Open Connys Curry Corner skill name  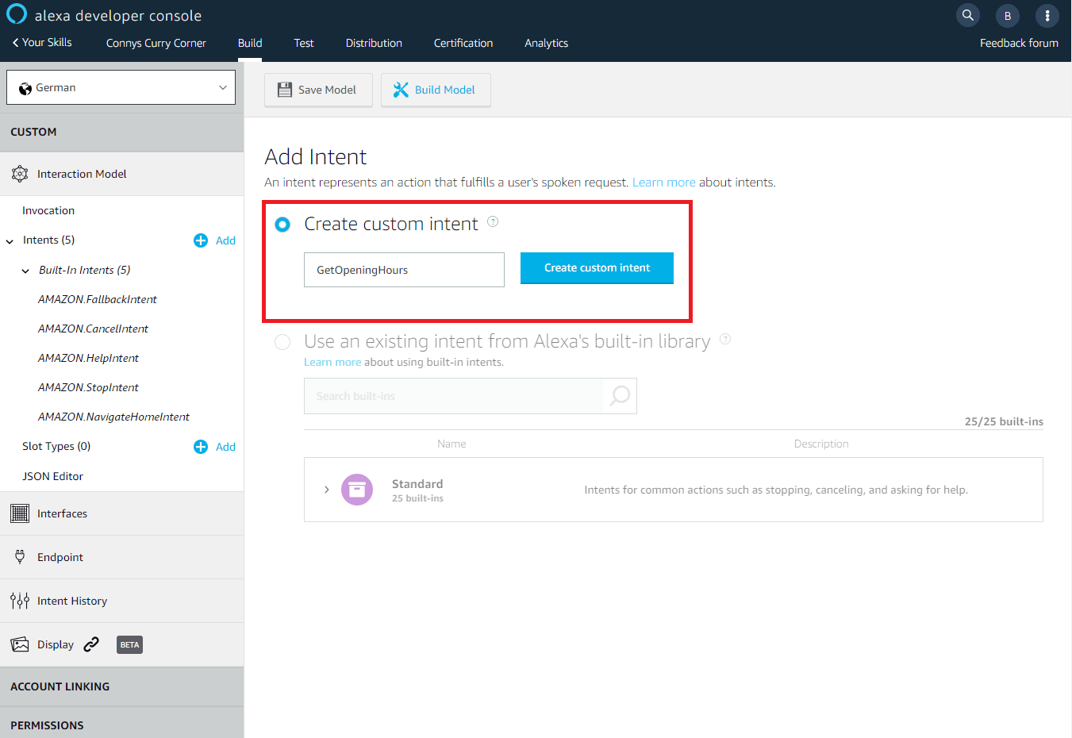(x=156, y=43)
